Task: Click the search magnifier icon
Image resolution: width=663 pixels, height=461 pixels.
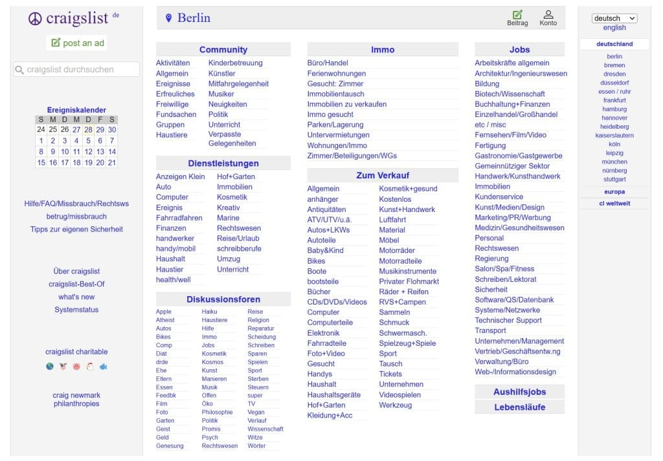Action: 19,70
